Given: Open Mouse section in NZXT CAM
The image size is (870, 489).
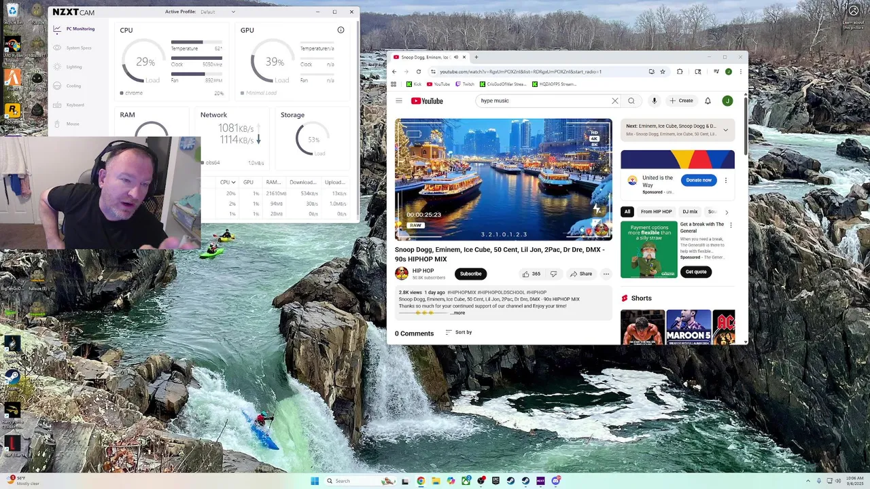Looking at the screenshot, I should tap(67, 124).
